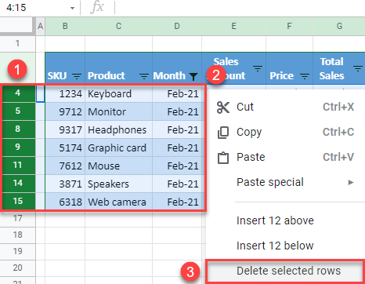
Task: Select row 1 header
Action: pos(17,43)
